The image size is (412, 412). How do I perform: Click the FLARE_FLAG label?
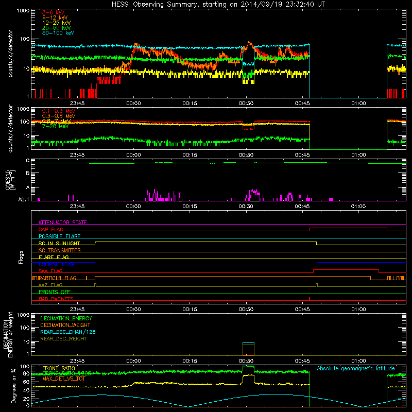pyautogui.click(x=54, y=257)
